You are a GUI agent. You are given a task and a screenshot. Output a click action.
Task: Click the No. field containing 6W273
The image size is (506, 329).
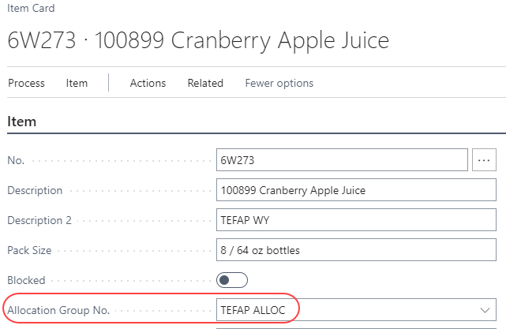342,160
